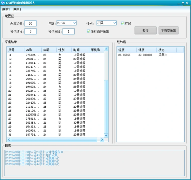The width and height of the screenshot is (191, 180).
Task: Select row 29 with QQ 154393...
Action: pos(56,127)
